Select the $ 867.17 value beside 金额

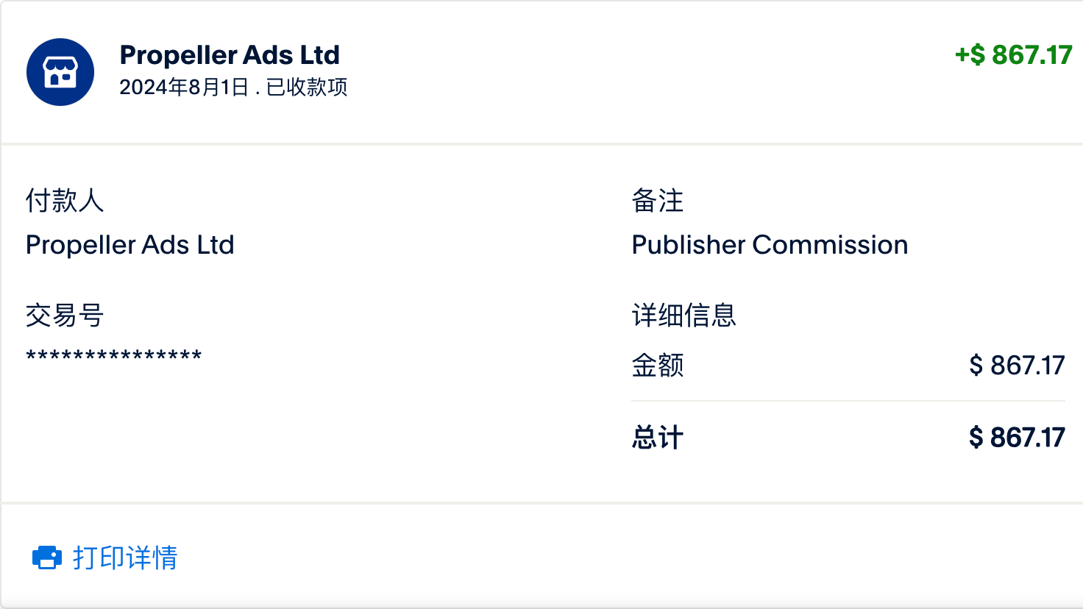(x=1017, y=366)
